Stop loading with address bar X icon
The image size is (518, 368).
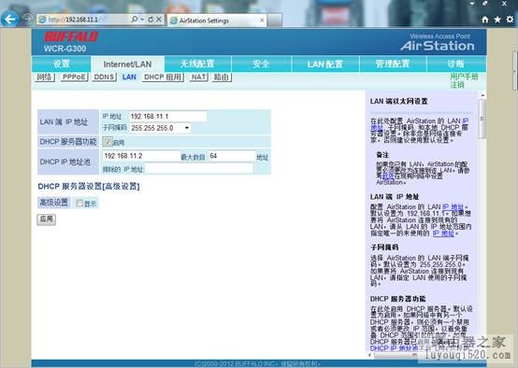click(159, 20)
